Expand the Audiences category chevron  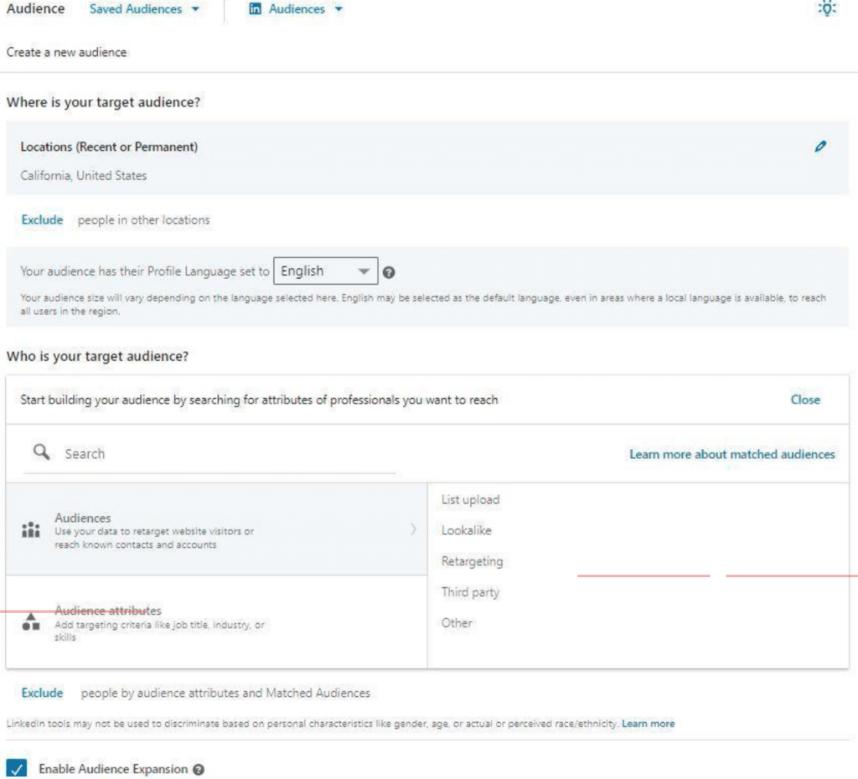(413, 529)
